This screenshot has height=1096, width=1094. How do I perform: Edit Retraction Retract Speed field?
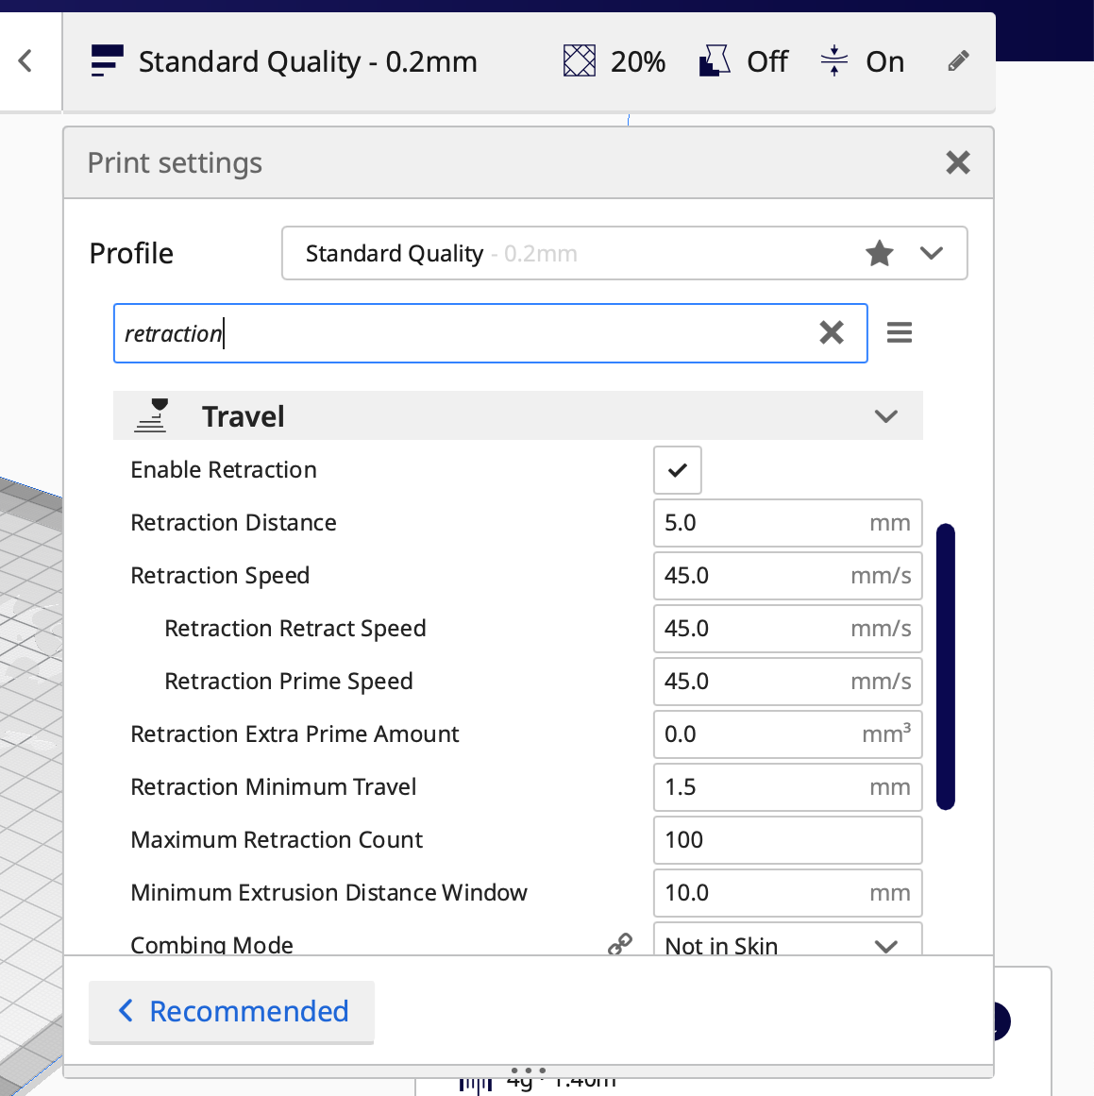click(788, 629)
